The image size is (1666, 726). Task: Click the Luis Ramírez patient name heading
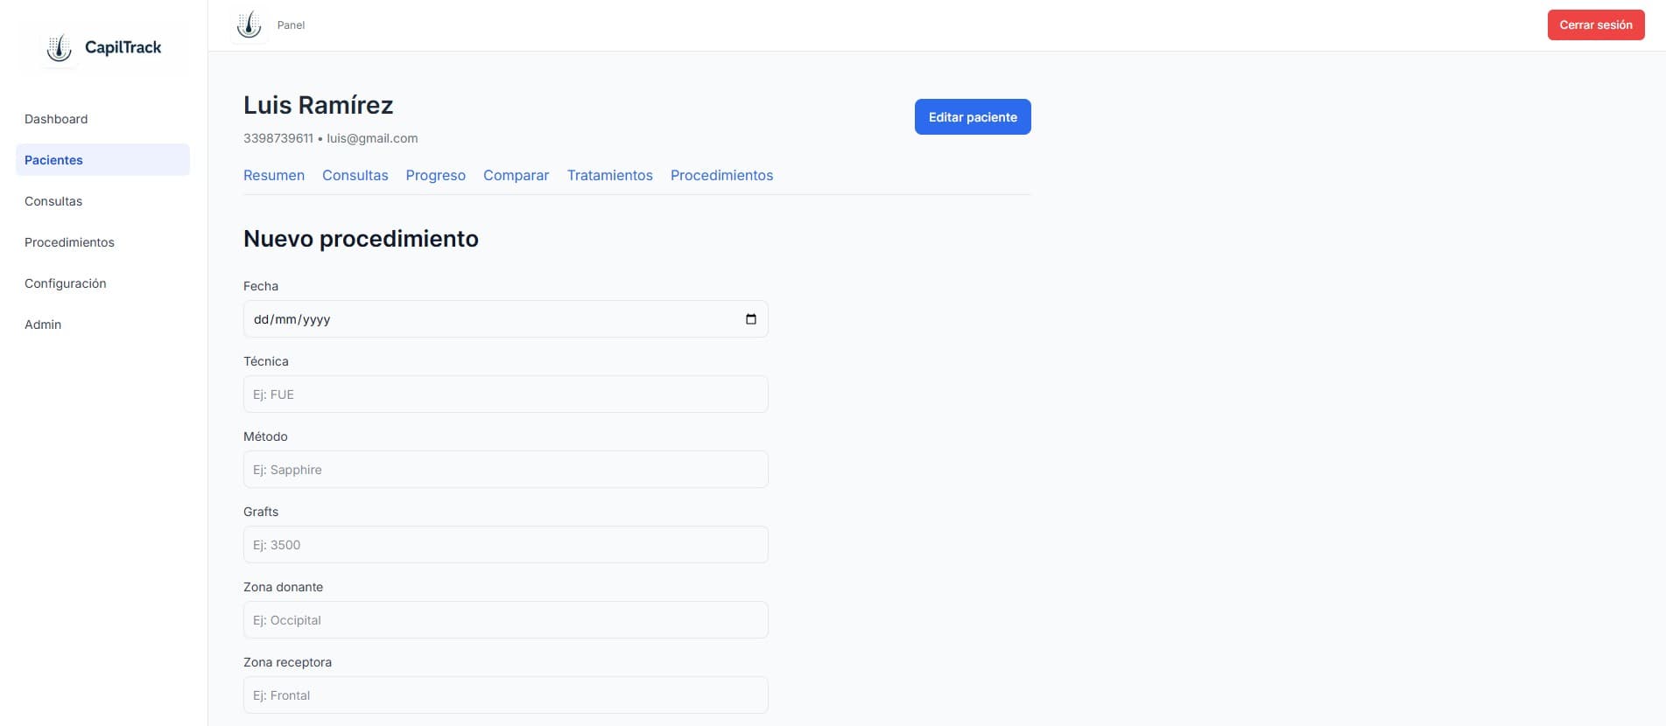pos(318,105)
